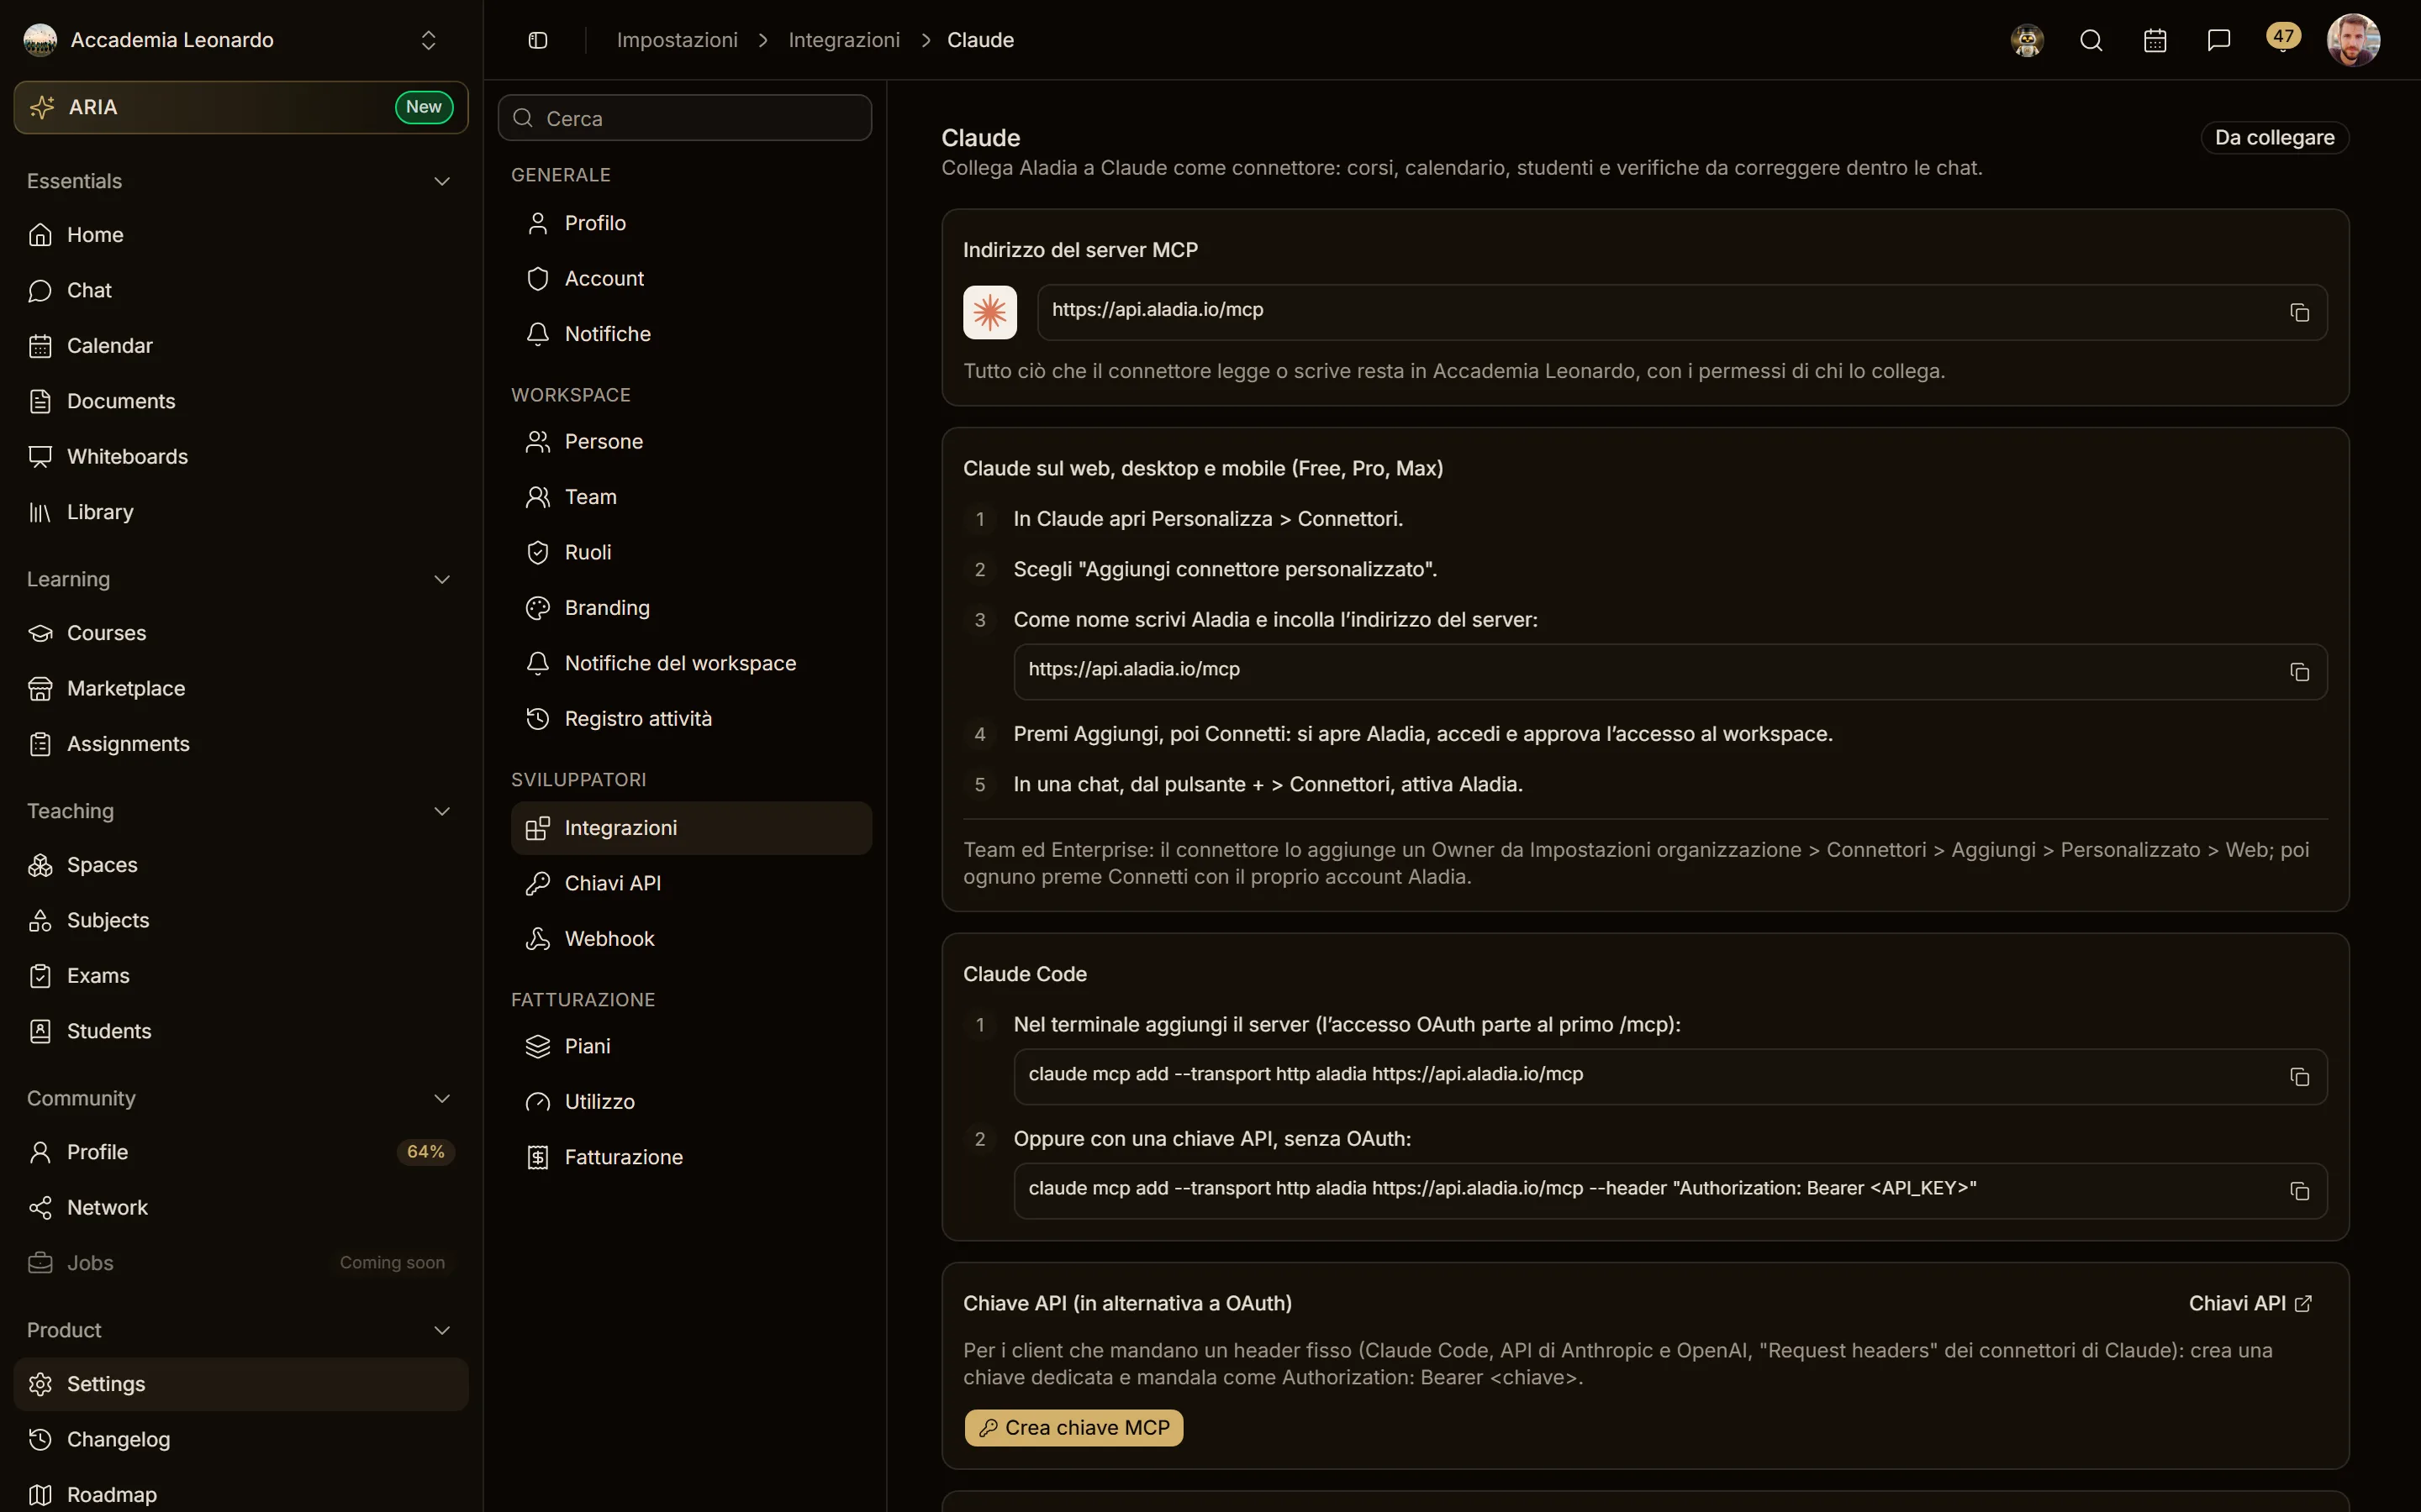2421x1512 pixels.
Task: Click the Da collegare status badge
Action: [x=2275, y=138]
